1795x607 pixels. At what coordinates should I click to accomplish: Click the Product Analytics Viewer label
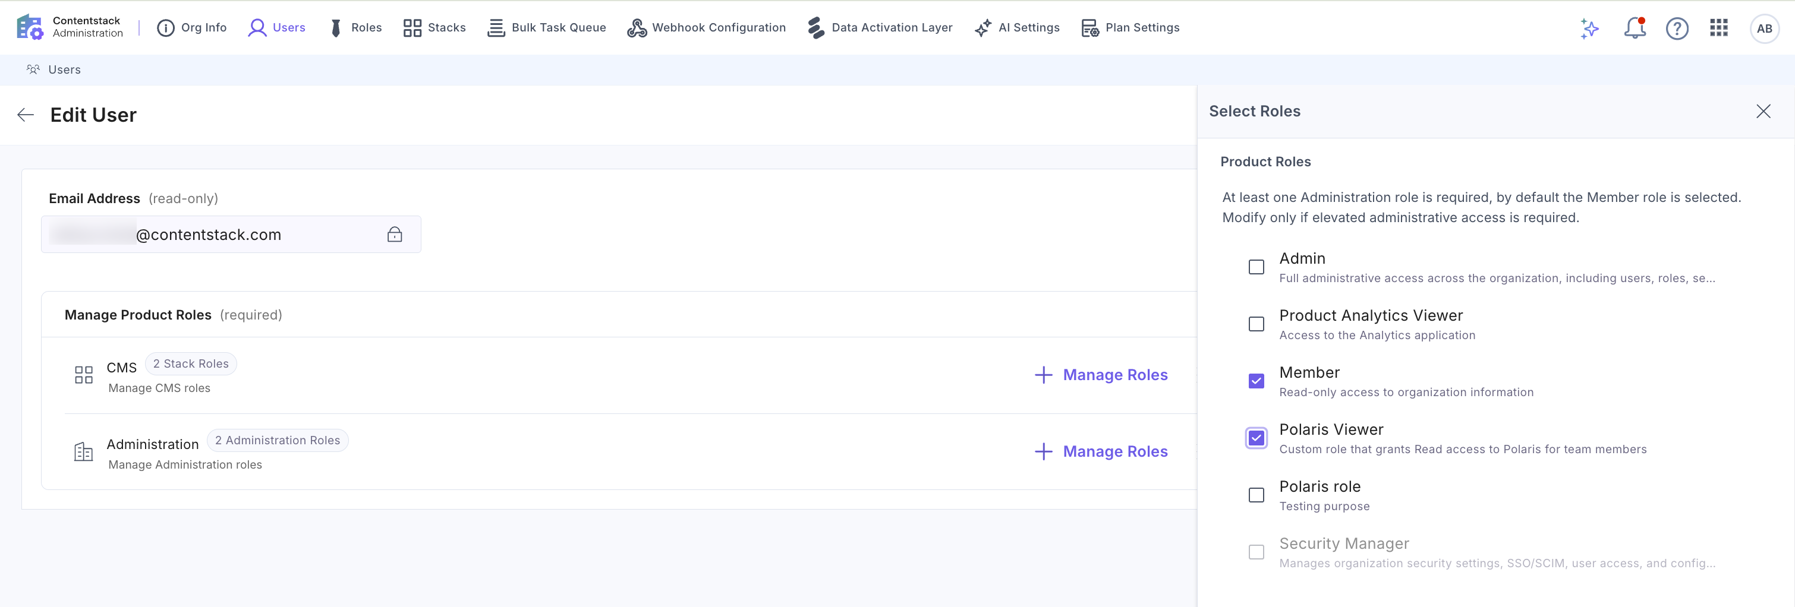[1371, 315]
